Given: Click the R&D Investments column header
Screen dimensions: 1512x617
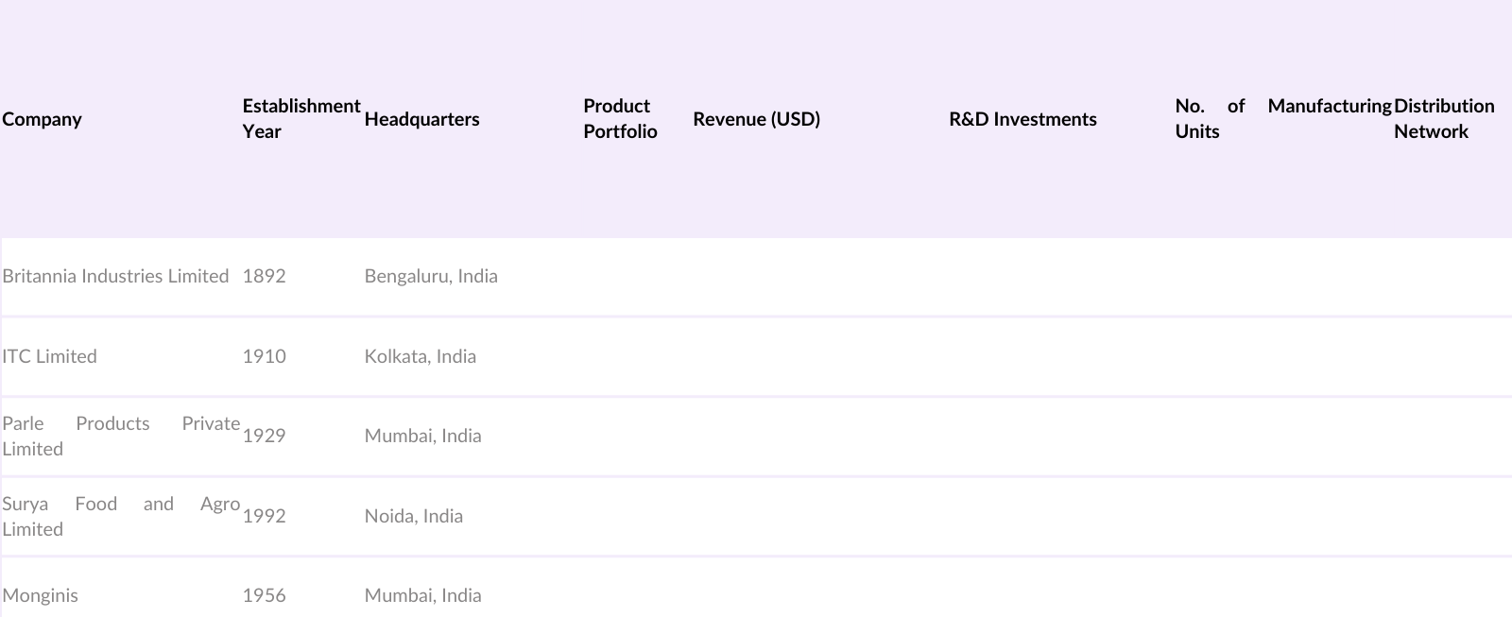Looking at the screenshot, I should [x=1022, y=119].
